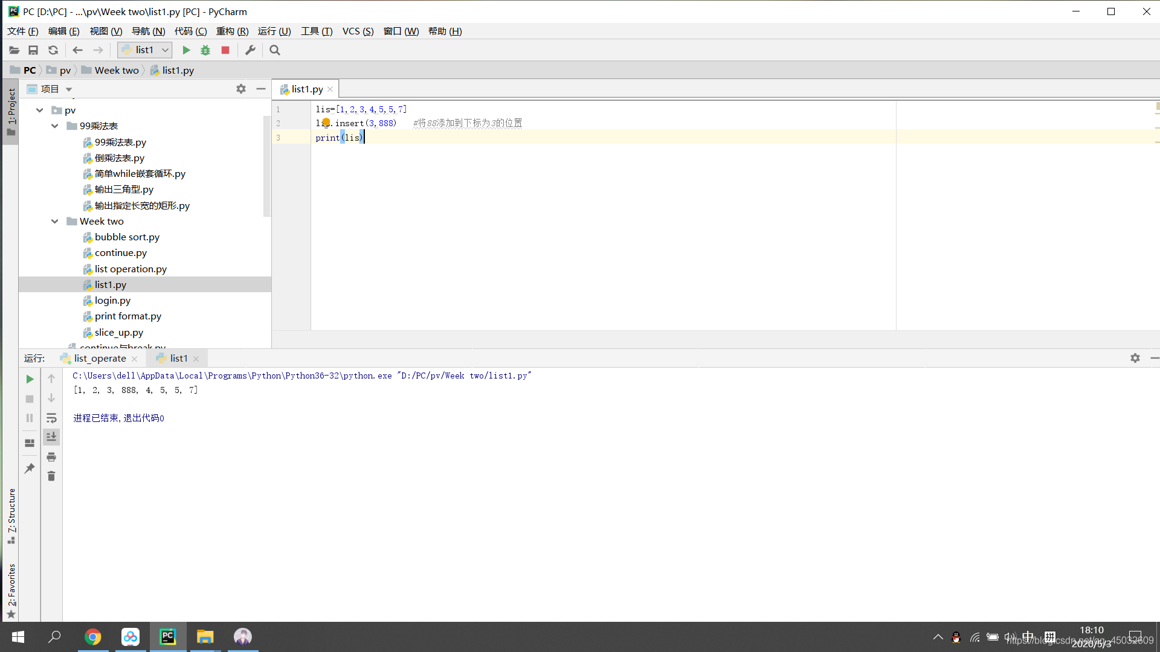Screen dimensions: 1160x652
Task: Open a file with the toolbar folder icon
Action: (14, 50)
